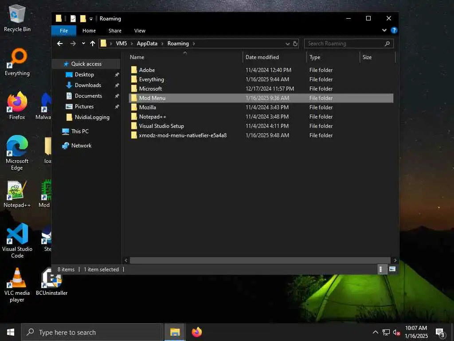Expand chevron after AppData in breadcrumb
The height and width of the screenshot is (341, 454).
coord(162,44)
